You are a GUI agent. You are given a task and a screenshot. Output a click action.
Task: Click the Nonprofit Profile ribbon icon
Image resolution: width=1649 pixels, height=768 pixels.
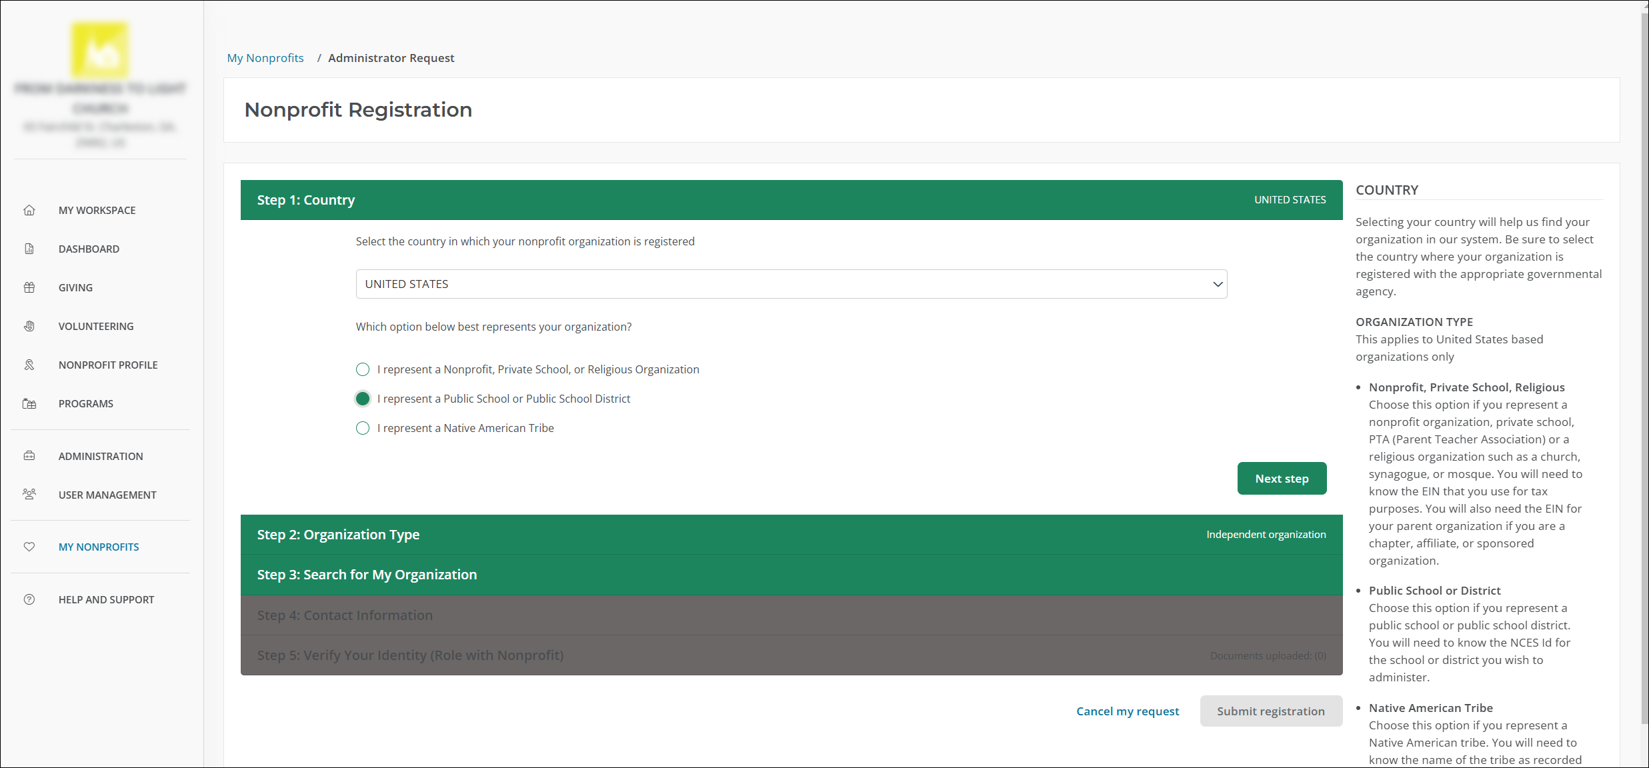coord(29,365)
